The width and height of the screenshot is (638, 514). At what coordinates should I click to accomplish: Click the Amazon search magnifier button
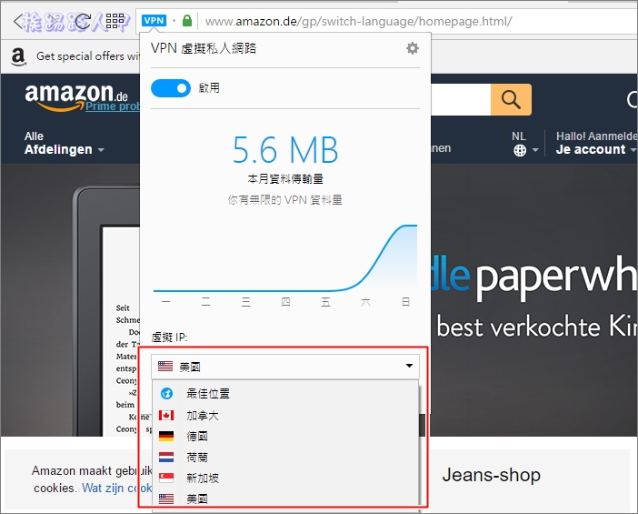coord(511,99)
